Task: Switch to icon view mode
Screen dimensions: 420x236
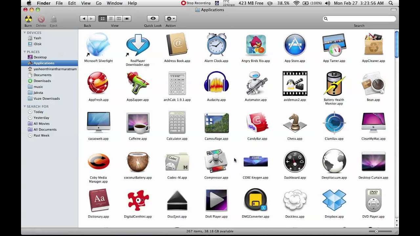Action: (102, 19)
